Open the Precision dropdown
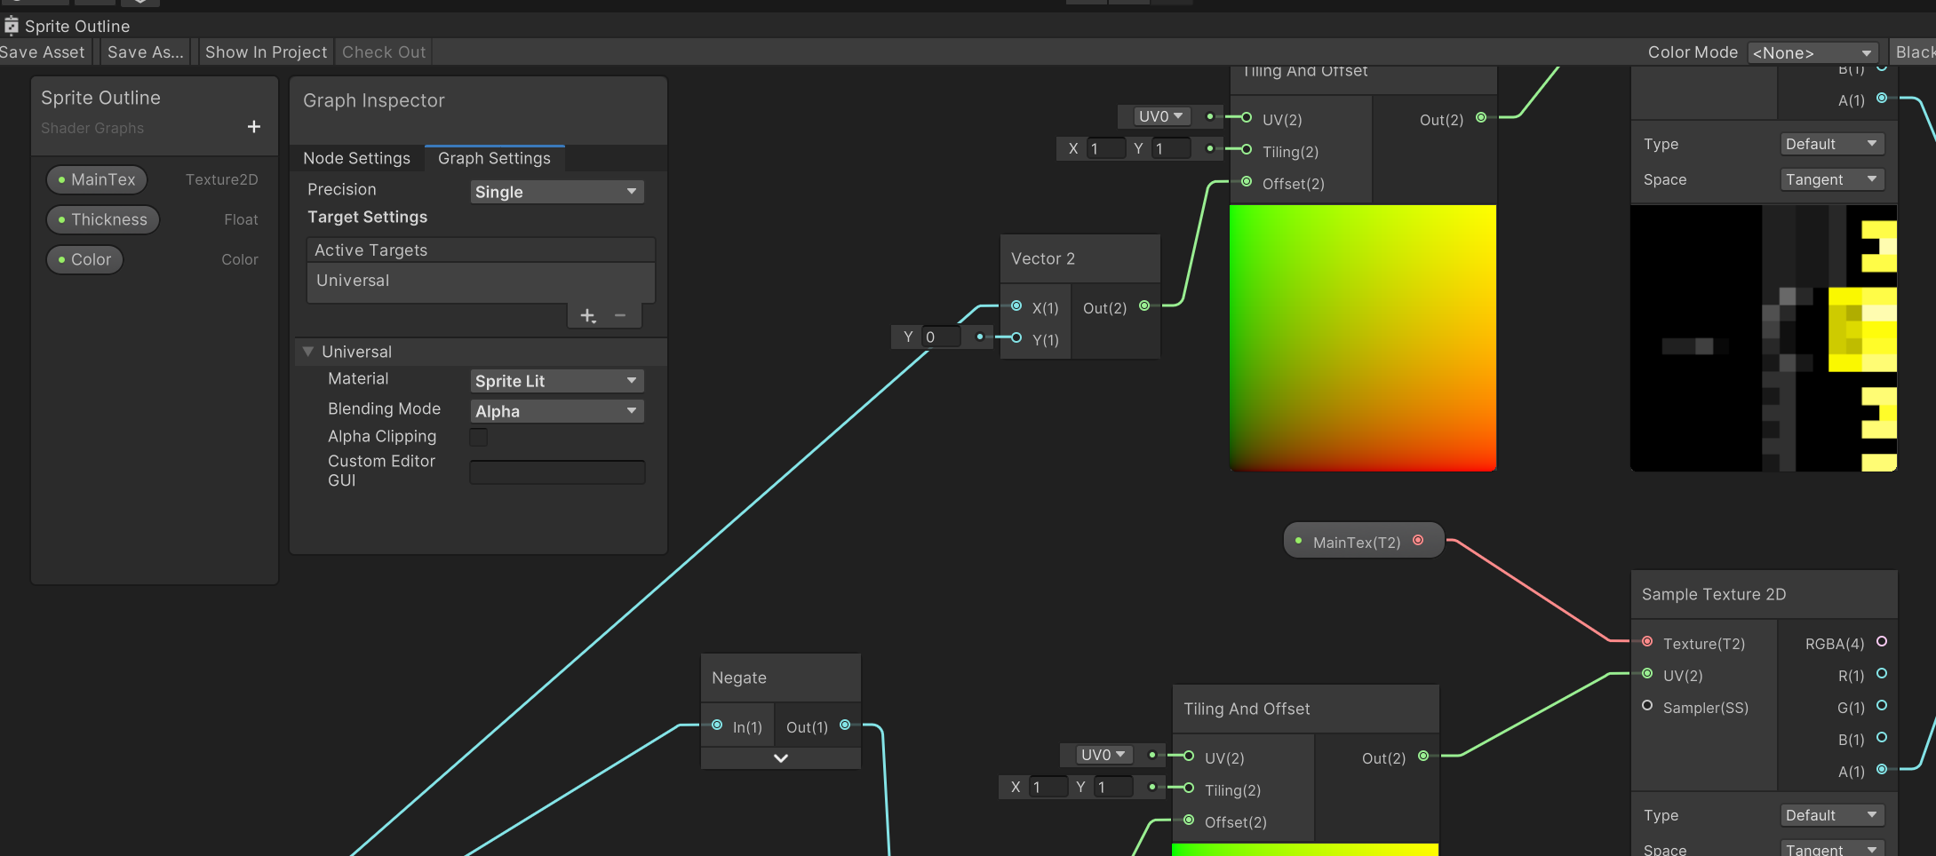The image size is (1936, 856). [x=556, y=192]
